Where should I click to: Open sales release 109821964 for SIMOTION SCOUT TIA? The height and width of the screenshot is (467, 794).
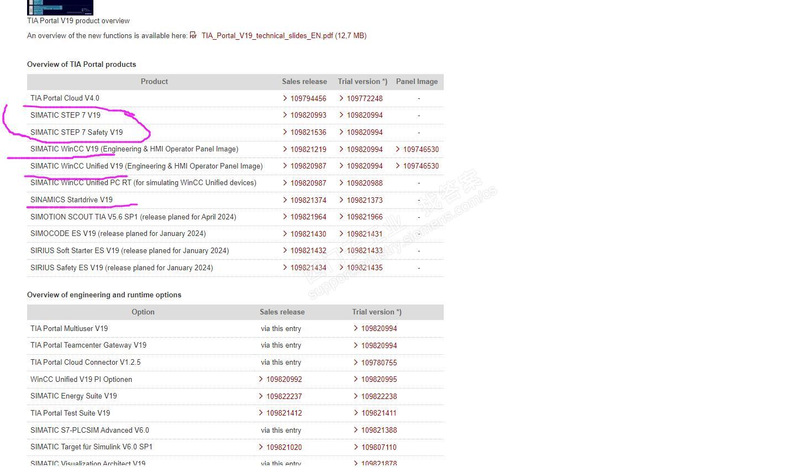[x=308, y=217]
